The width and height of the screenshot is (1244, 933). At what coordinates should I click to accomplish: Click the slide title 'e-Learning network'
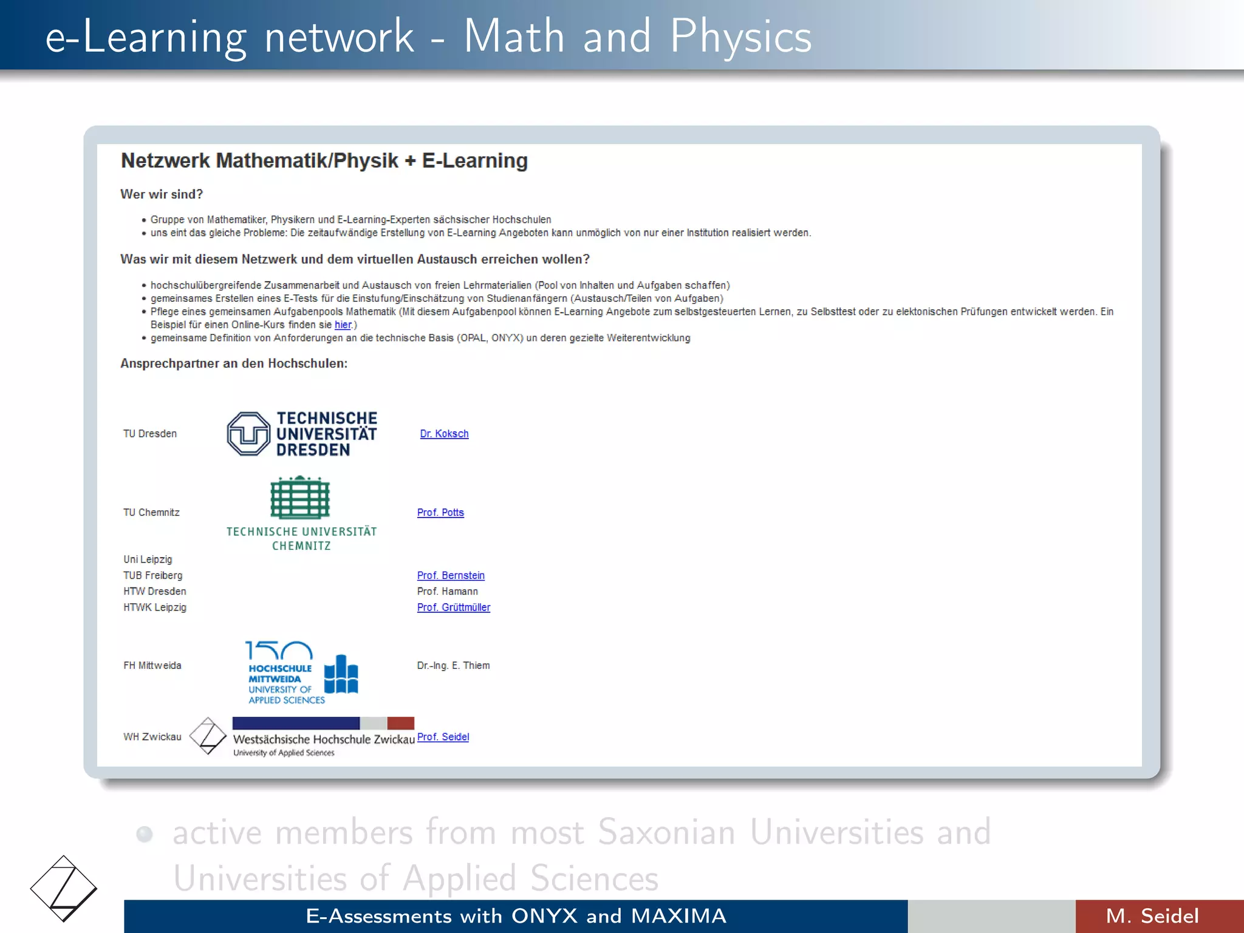tap(428, 36)
